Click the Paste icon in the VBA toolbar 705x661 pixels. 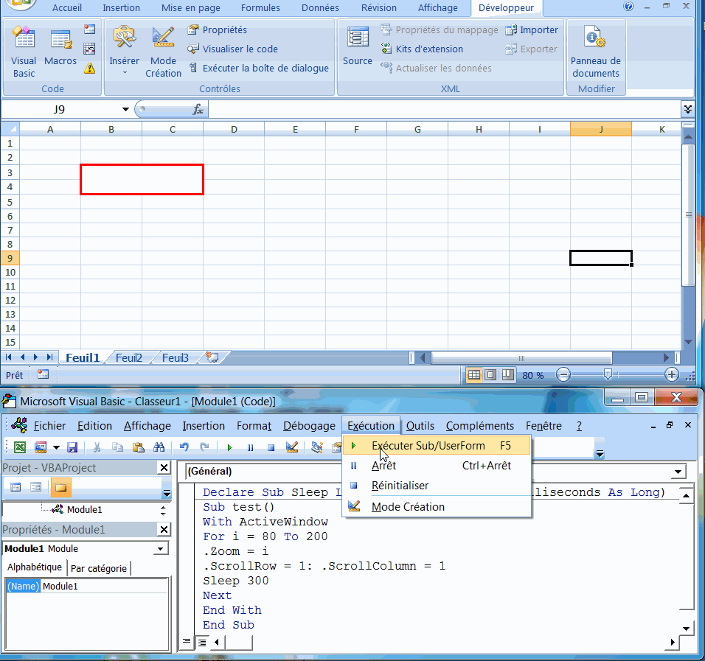139,447
